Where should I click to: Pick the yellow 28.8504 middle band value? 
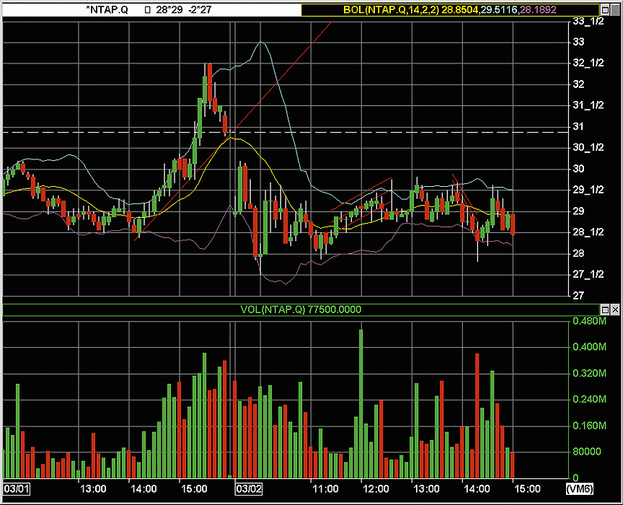[461, 9]
